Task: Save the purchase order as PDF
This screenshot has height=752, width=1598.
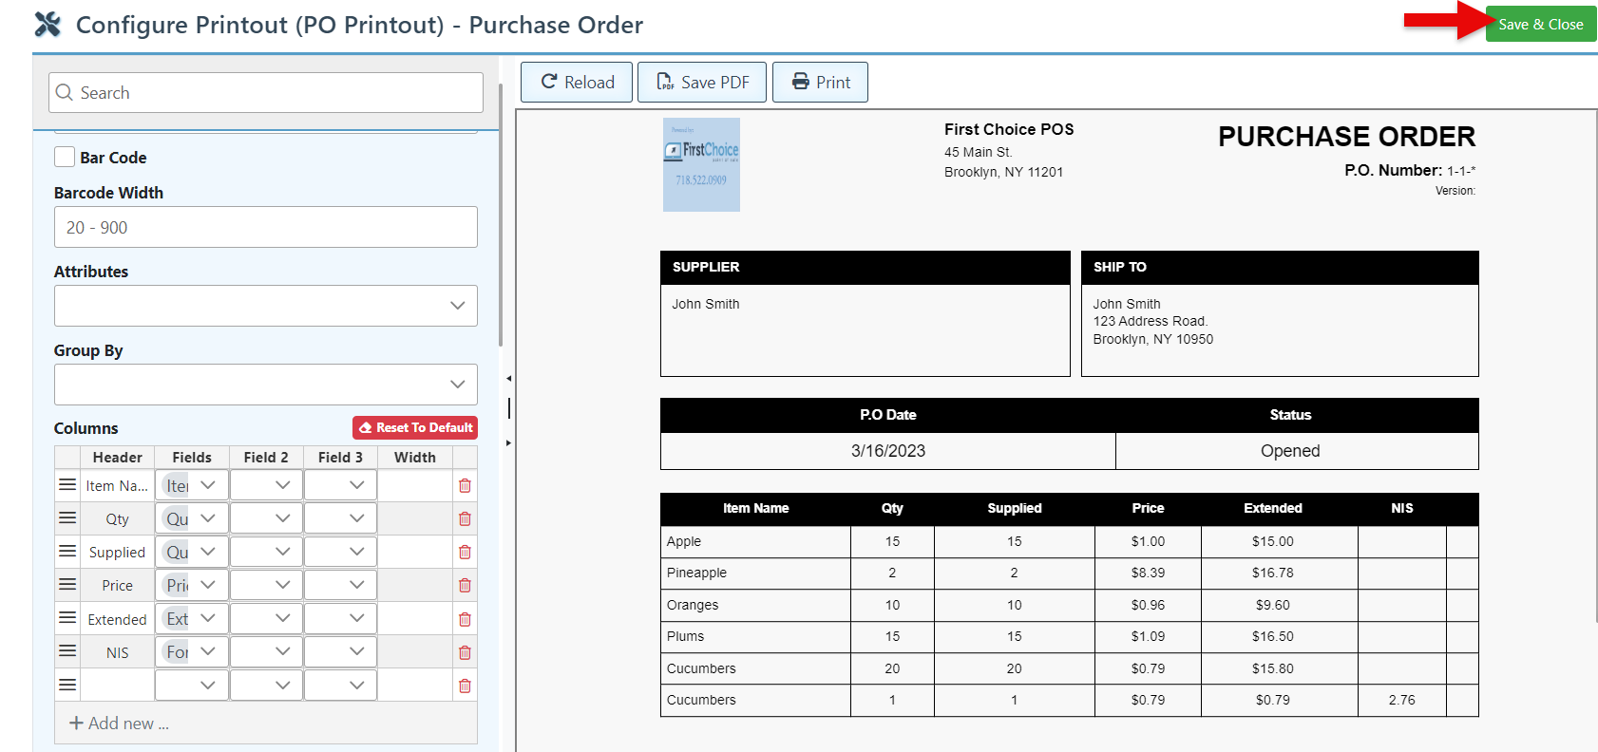Action: pyautogui.click(x=702, y=83)
